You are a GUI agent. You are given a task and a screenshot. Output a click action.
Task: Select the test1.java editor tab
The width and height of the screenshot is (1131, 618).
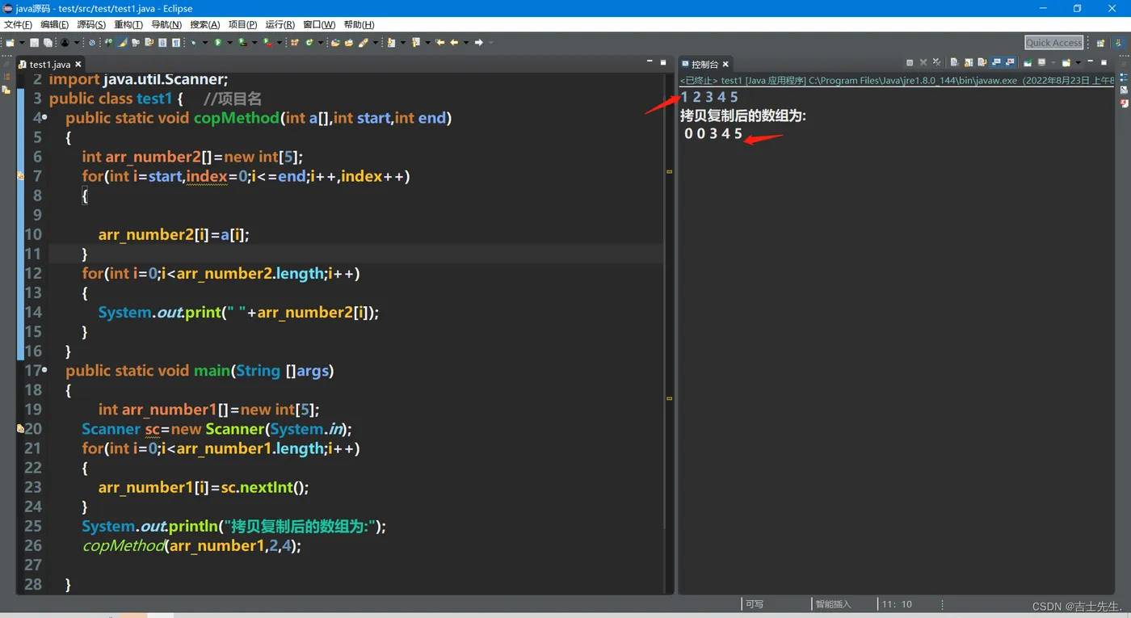point(49,64)
